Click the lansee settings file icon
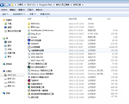Viewport: 129px width, 104px height. [29, 37]
